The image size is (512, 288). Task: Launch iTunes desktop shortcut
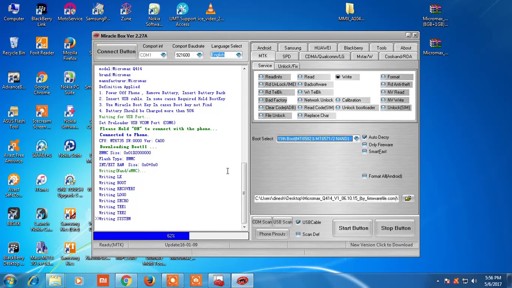(x=42, y=182)
